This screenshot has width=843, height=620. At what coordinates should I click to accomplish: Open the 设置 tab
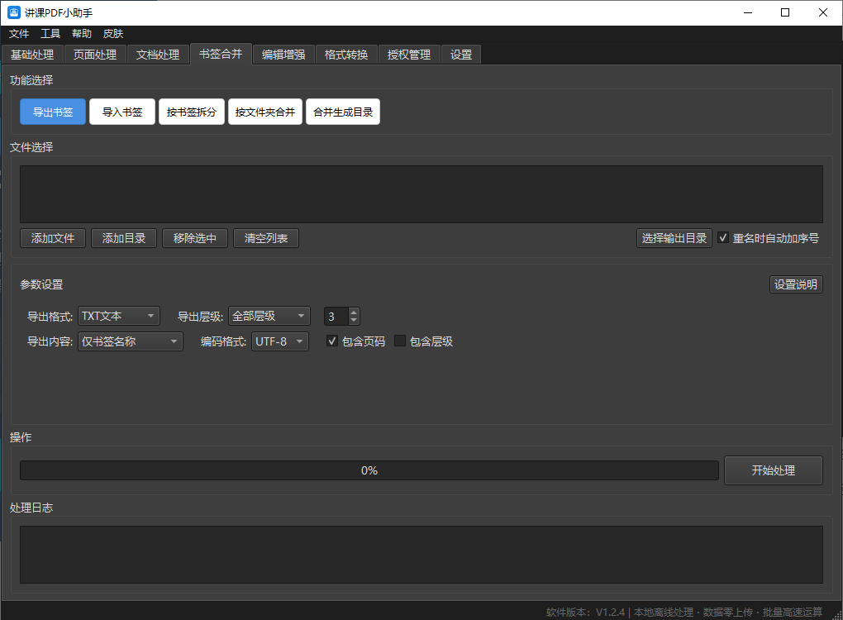tap(461, 55)
